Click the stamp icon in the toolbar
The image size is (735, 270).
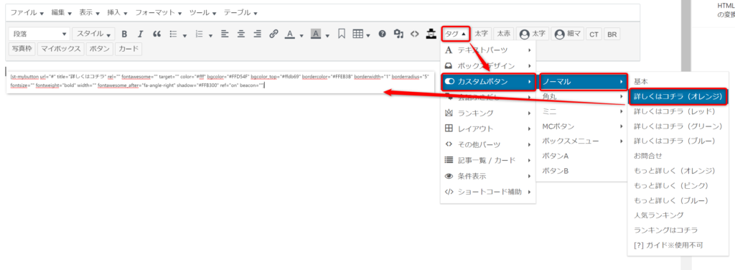431,34
